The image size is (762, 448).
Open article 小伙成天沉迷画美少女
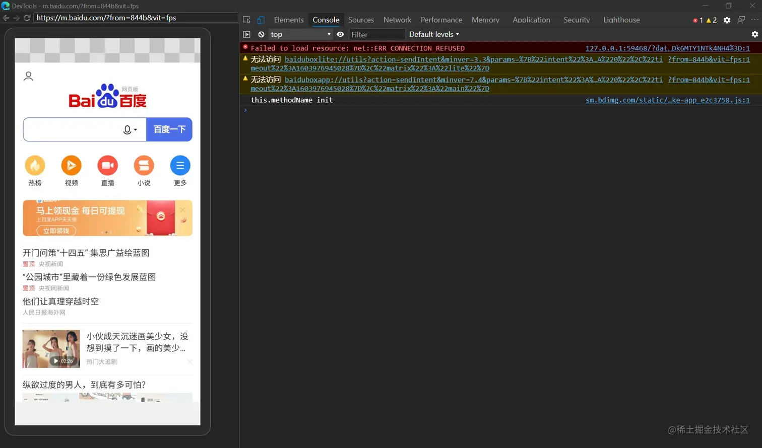pyautogui.click(x=137, y=342)
